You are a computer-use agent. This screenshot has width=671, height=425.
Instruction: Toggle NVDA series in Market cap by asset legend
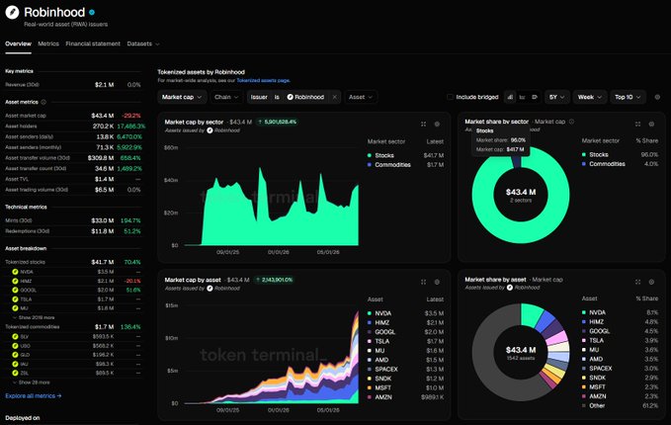click(379, 313)
